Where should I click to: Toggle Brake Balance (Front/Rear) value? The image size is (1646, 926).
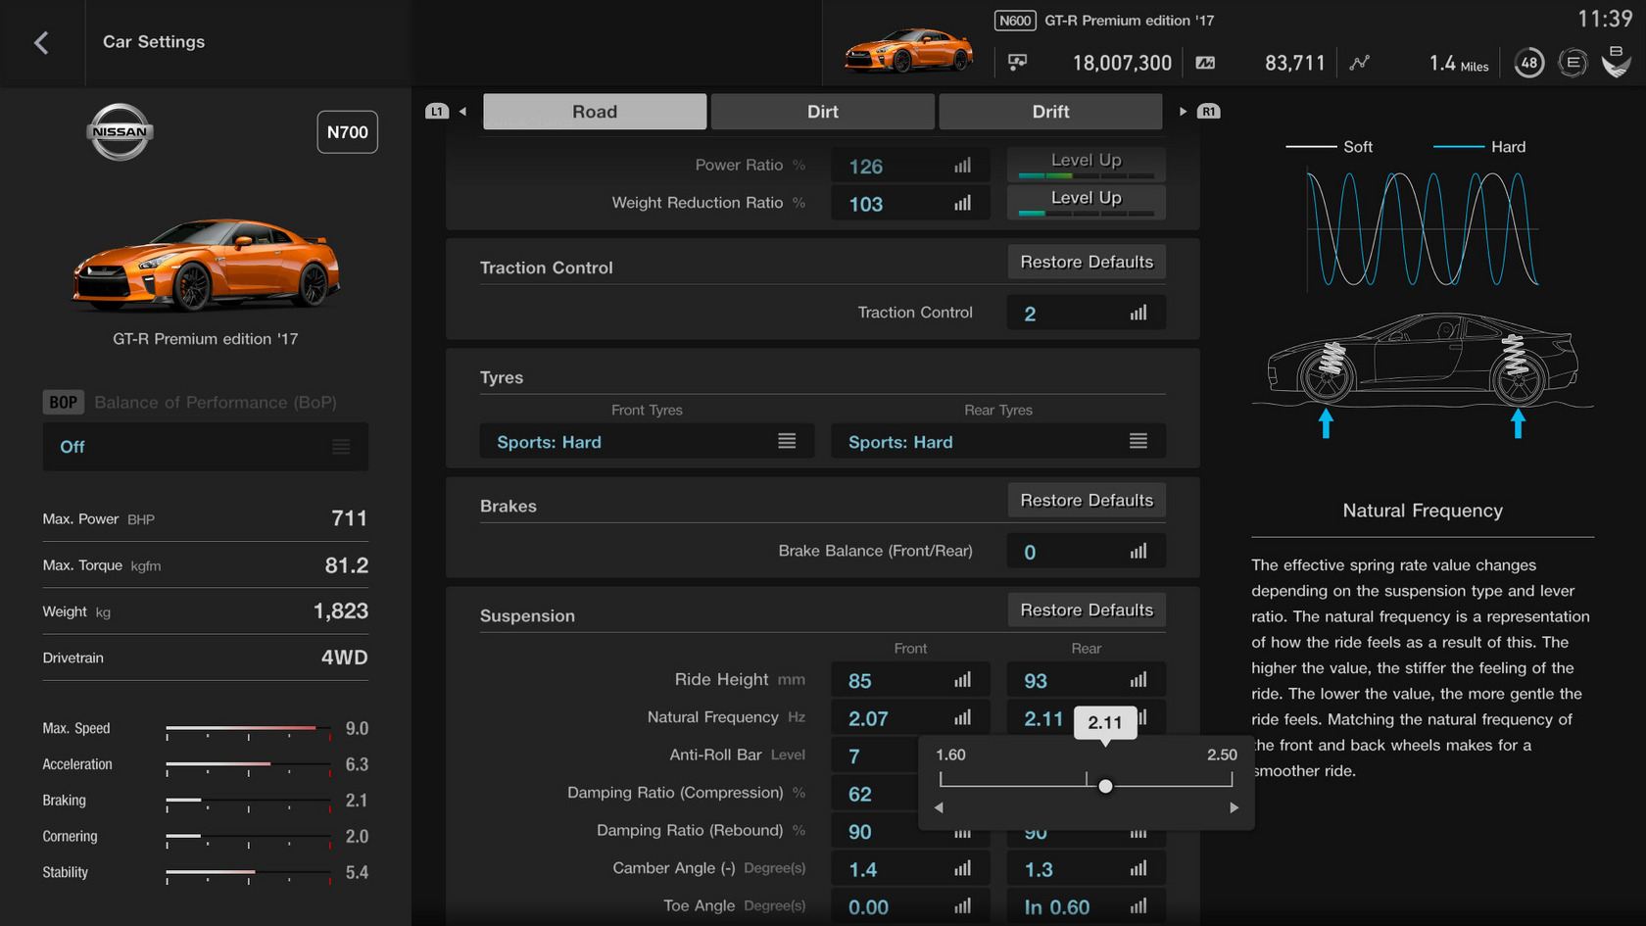pyautogui.click(x=1086, y=551)
